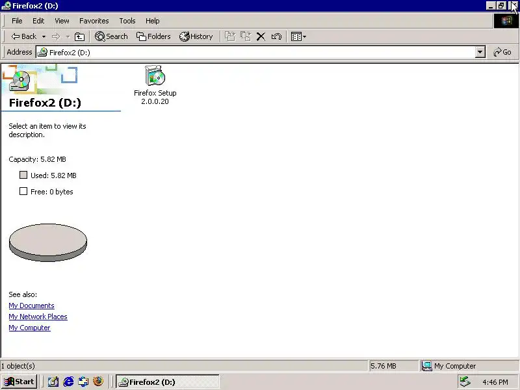The image size is (520, 390).
Task: Open the View menu
Action: tap(62, 21)
